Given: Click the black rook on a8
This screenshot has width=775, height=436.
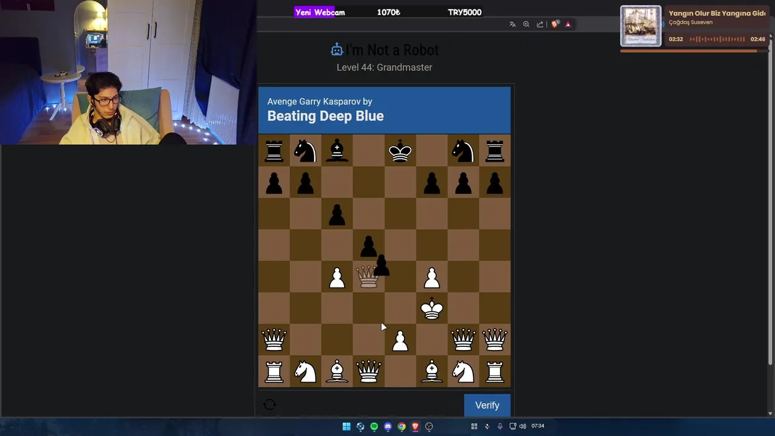Looking at the screenshot, I should point(274,151).
